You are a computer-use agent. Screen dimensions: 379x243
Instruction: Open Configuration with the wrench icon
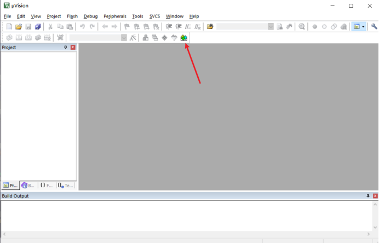pyautogui.click(x=374, y=27)
